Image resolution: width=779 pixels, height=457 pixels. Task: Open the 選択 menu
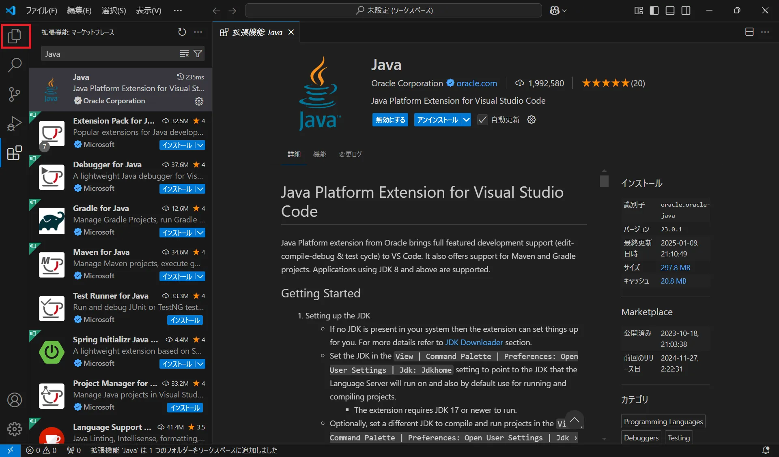(114, 11)
